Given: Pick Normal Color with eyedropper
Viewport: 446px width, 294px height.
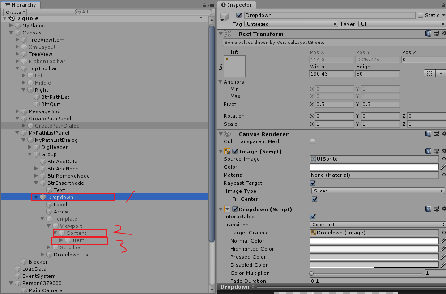Looking at the screenshot, I should pyautogui.click(x=443, y=241).
